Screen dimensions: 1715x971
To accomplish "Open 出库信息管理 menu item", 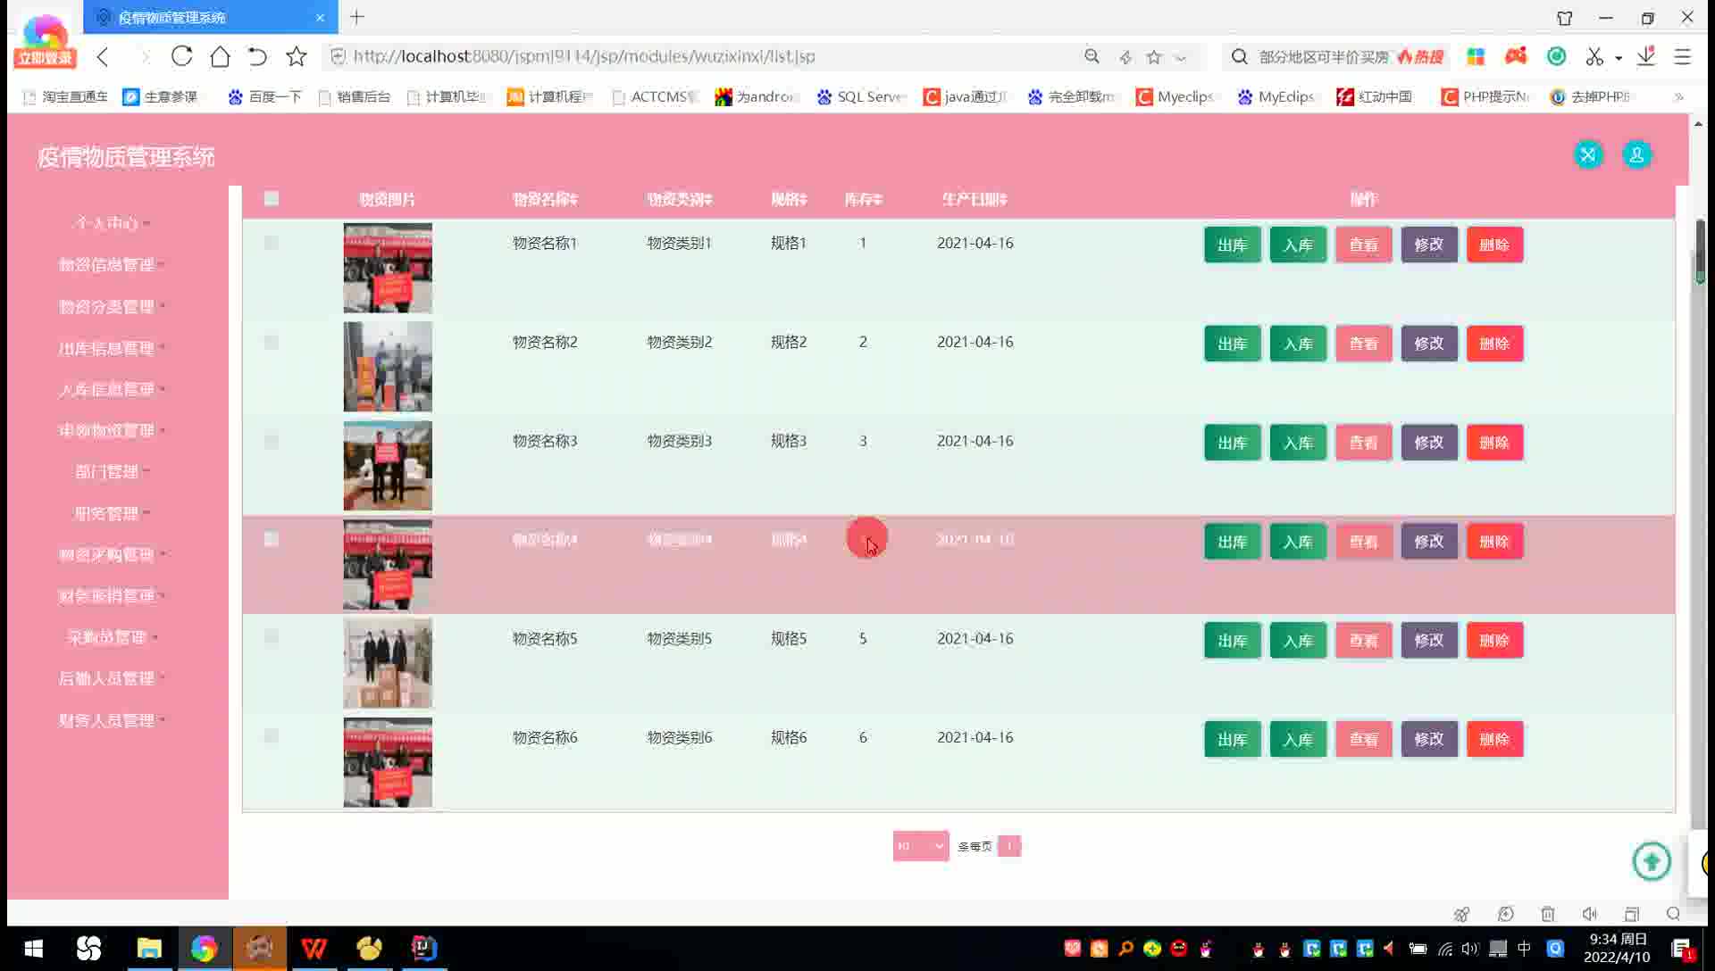I will (107, 348).
